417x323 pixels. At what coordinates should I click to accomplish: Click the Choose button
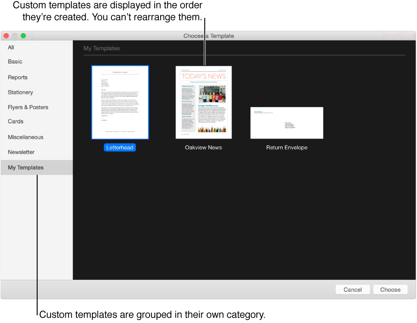tap(390, 289)
